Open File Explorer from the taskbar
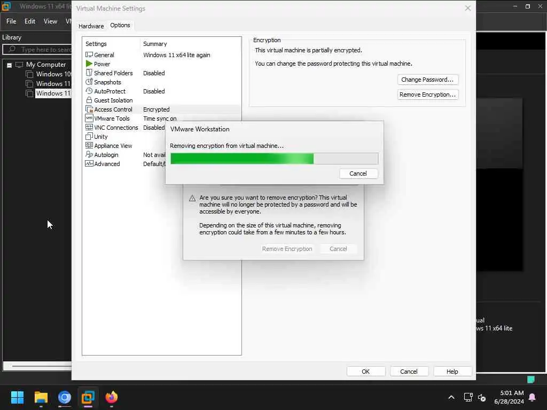This screenshot has height=410, width=547. tap(41, 397)
